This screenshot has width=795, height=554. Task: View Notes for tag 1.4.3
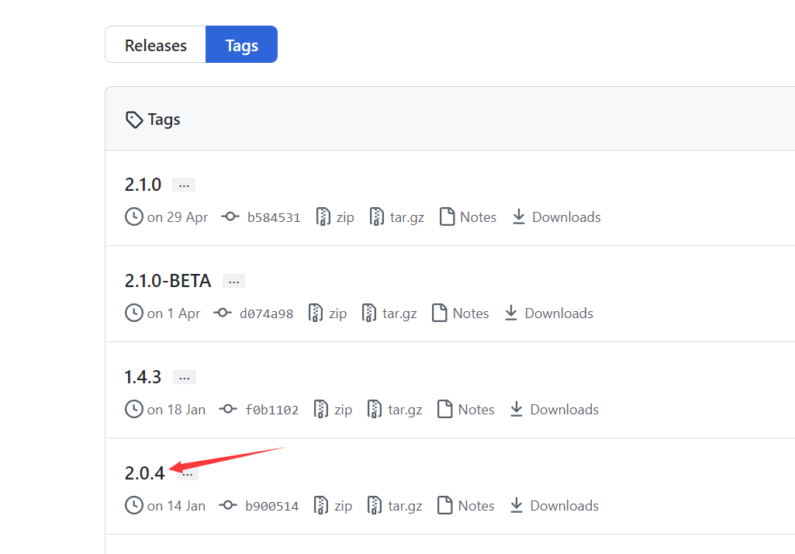(476, 410)
